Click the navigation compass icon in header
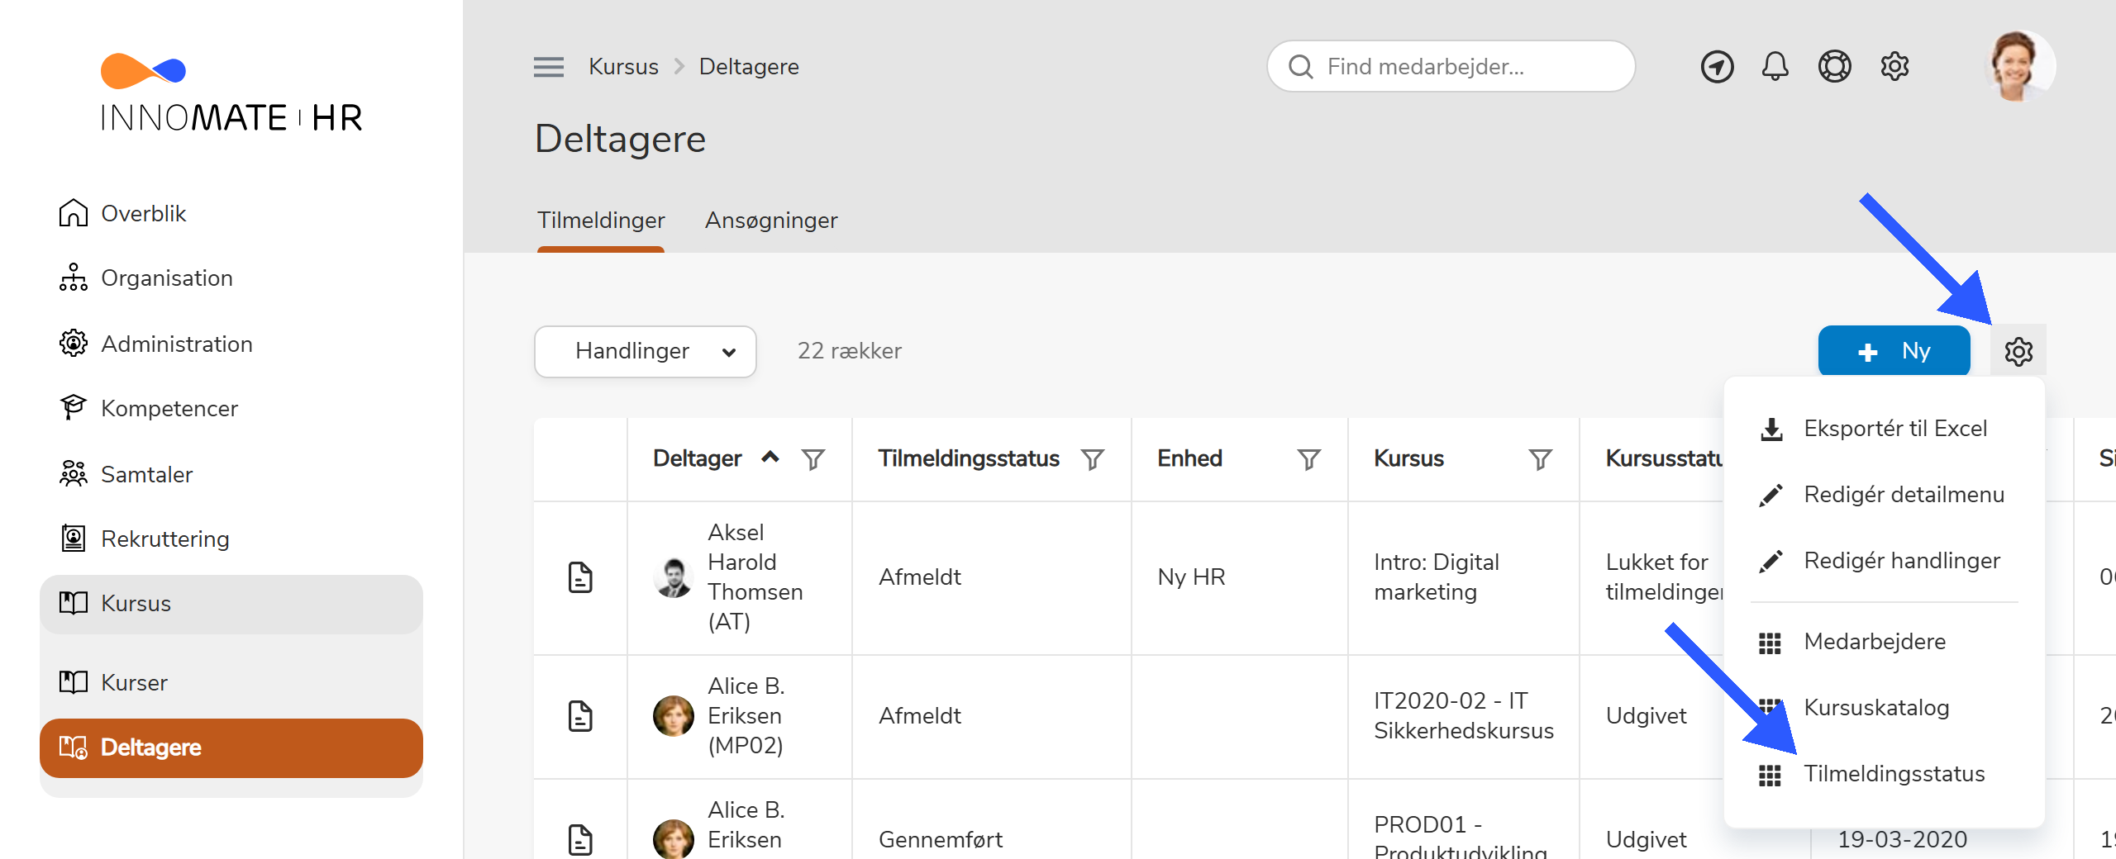Screen dimensions: 2116x859 pos(1717,67)
